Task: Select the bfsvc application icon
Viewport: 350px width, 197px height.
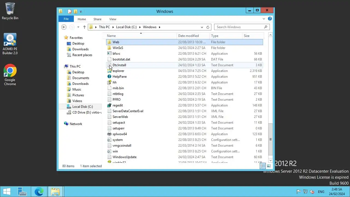Action: click(109, 54)
